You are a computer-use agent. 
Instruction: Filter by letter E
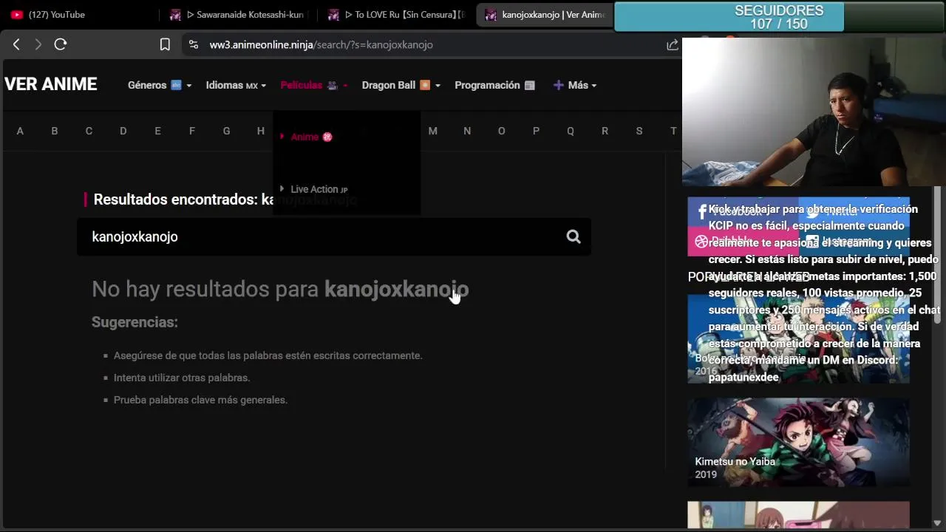tap(157, 131)
